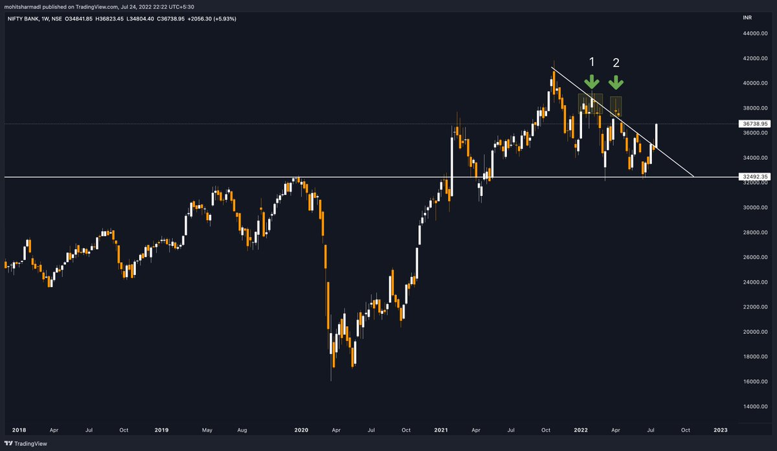Select the green down arrow labeled 1
Image resolution: width=777 pixels, height=451 pixels.
592,82
